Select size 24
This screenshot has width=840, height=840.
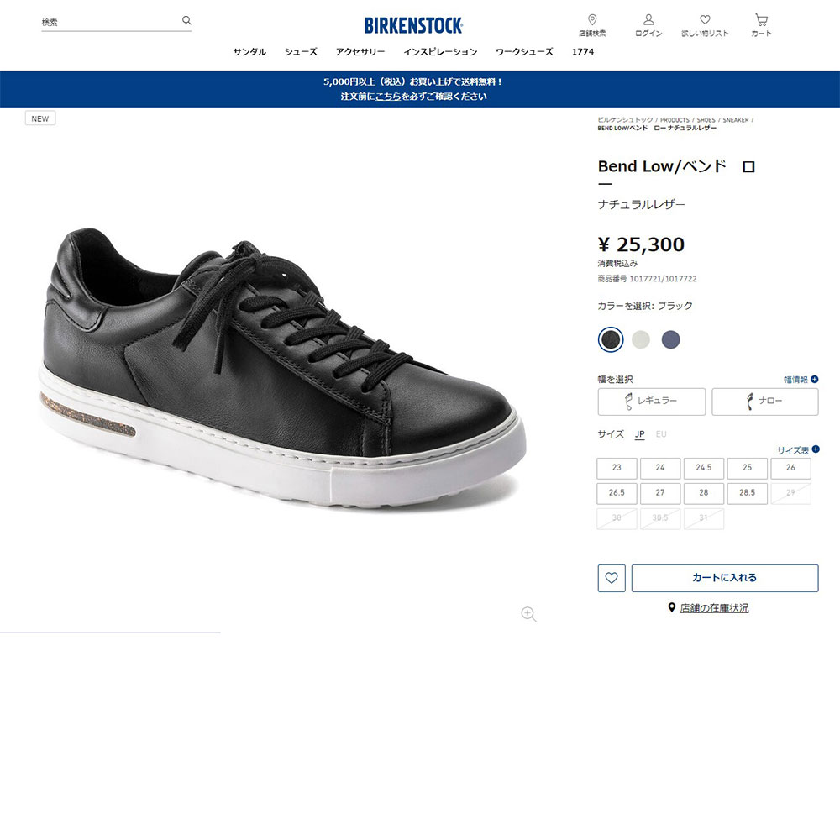660,468
